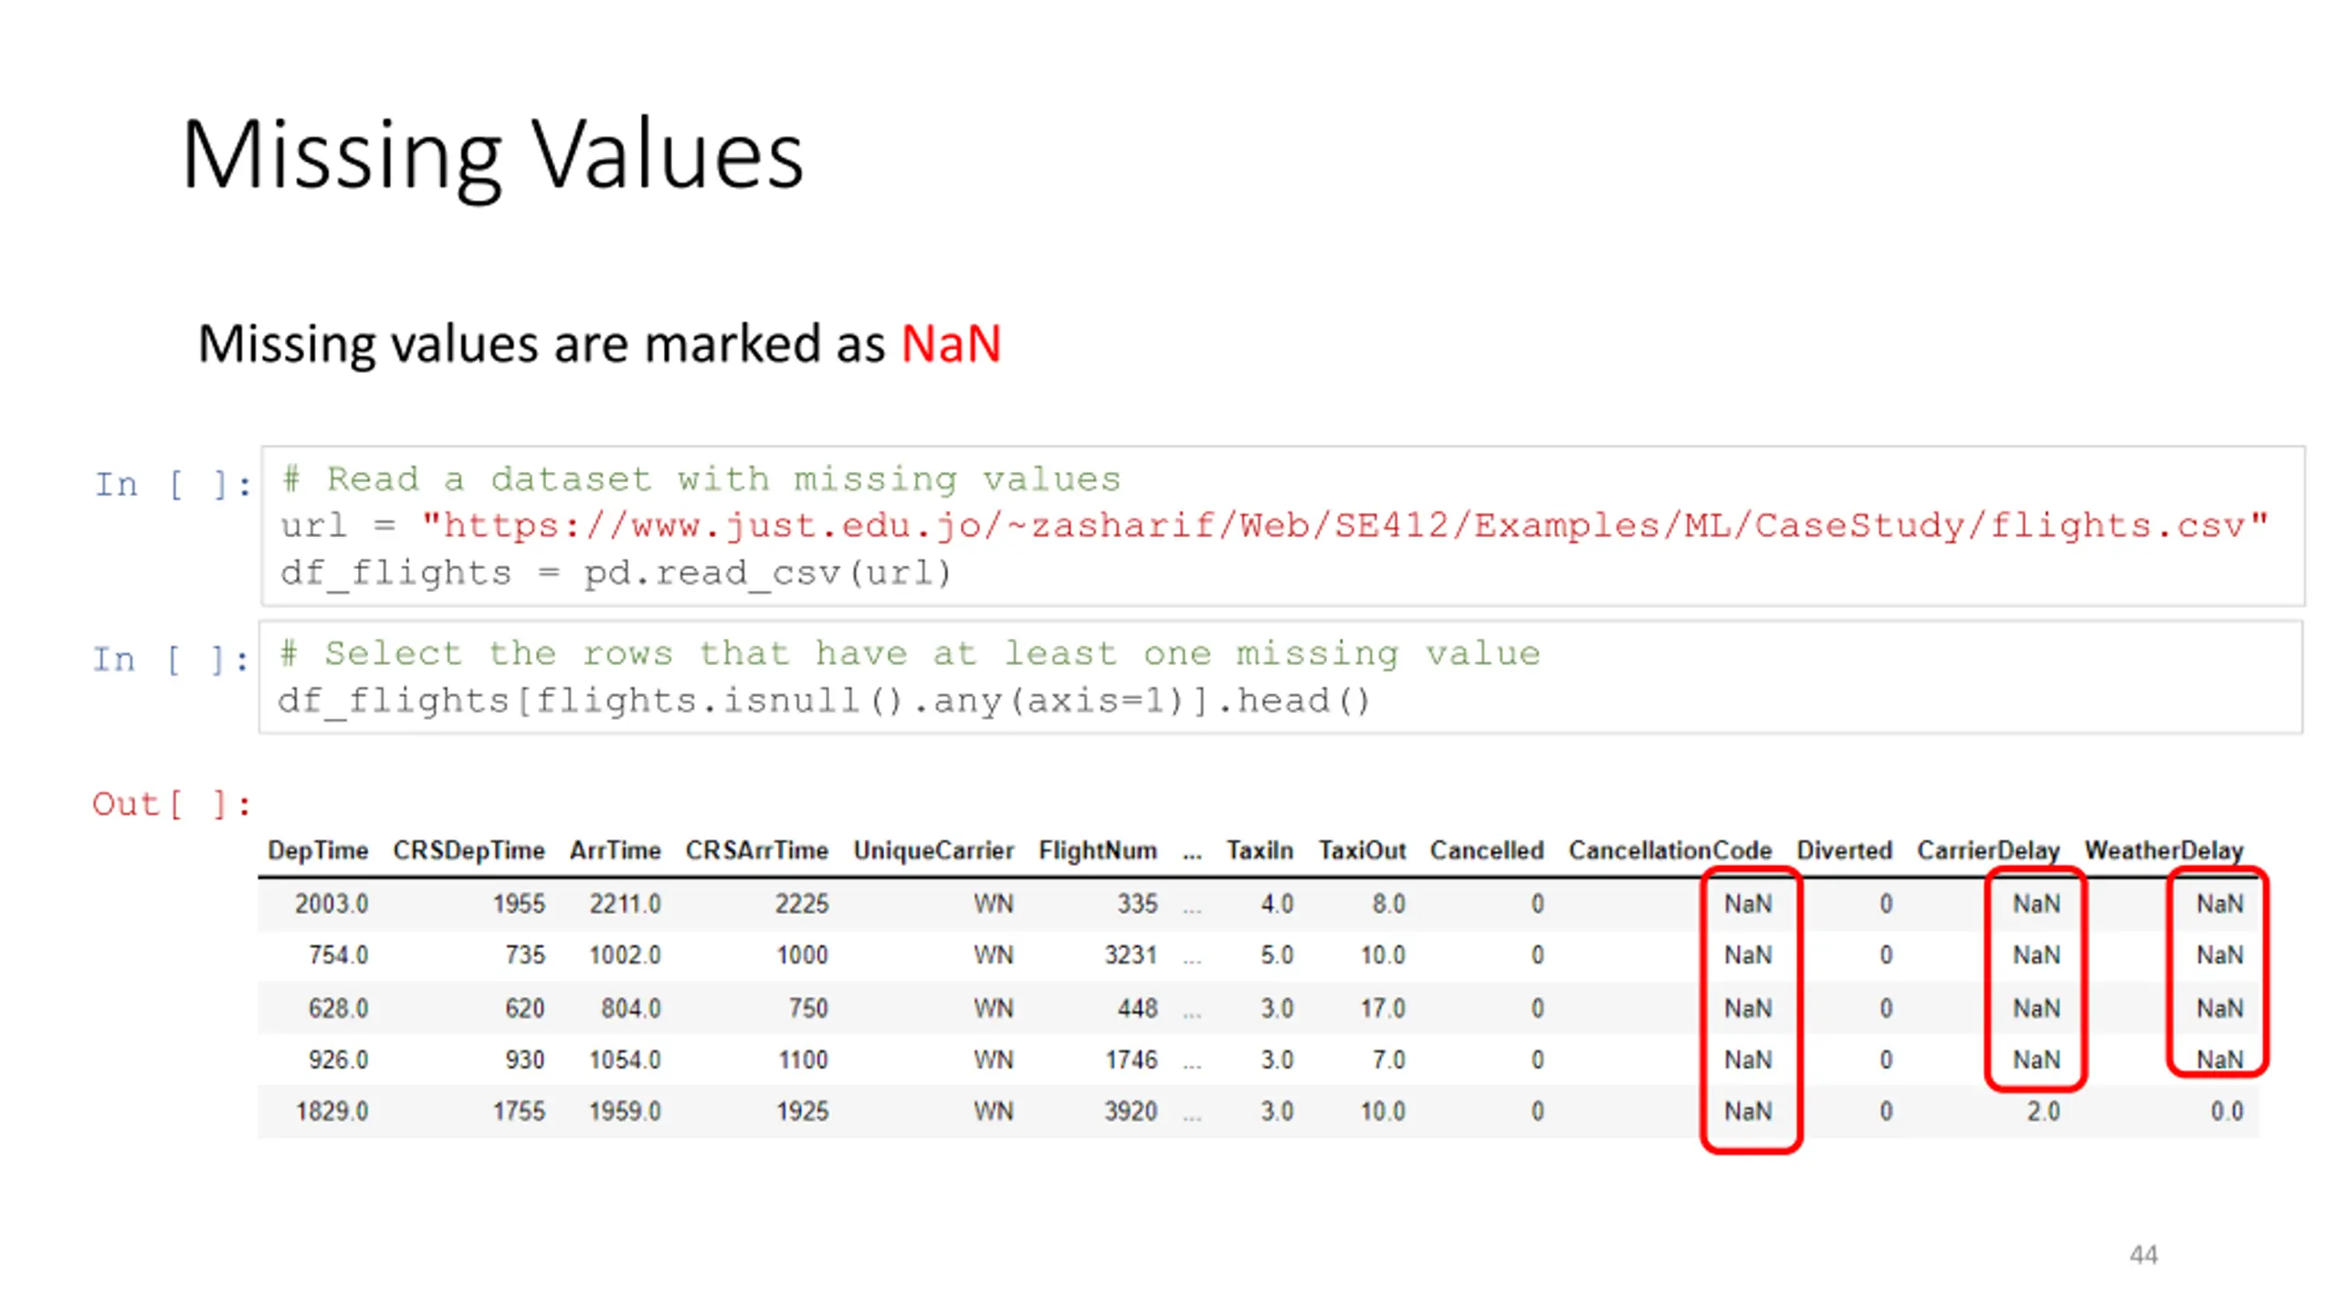The image size is (2338, 1315).
Task: Click the Out[ ]: output label
Action: pos(171,804)
